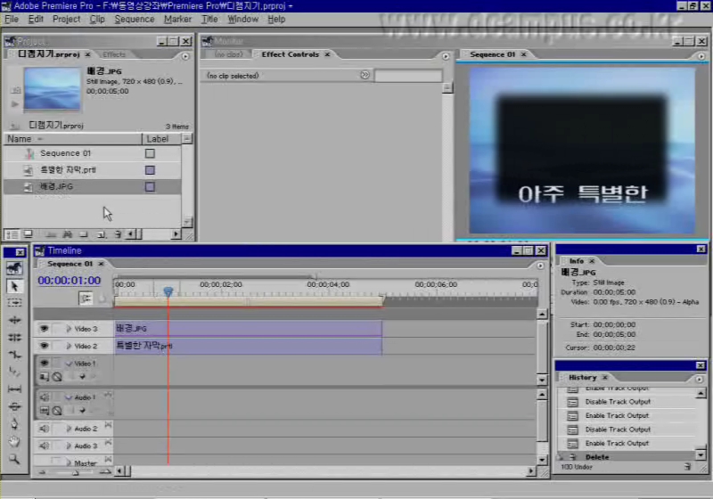This screenshot has height=499, width=713.
Task: Toggle lock box on Video 2 track
Action: point(57,346)
